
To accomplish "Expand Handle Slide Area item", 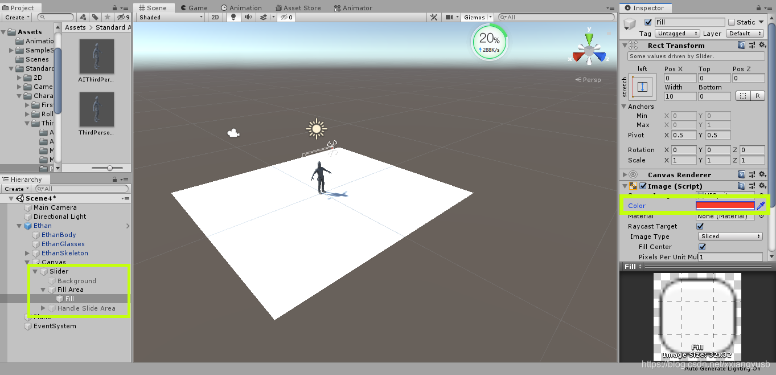I will click(x=43, y=308).
